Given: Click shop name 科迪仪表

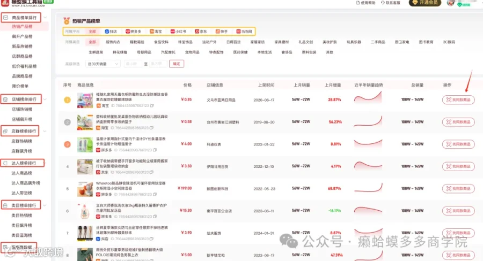Looking at the screenshot, I should tap(214, 144).
